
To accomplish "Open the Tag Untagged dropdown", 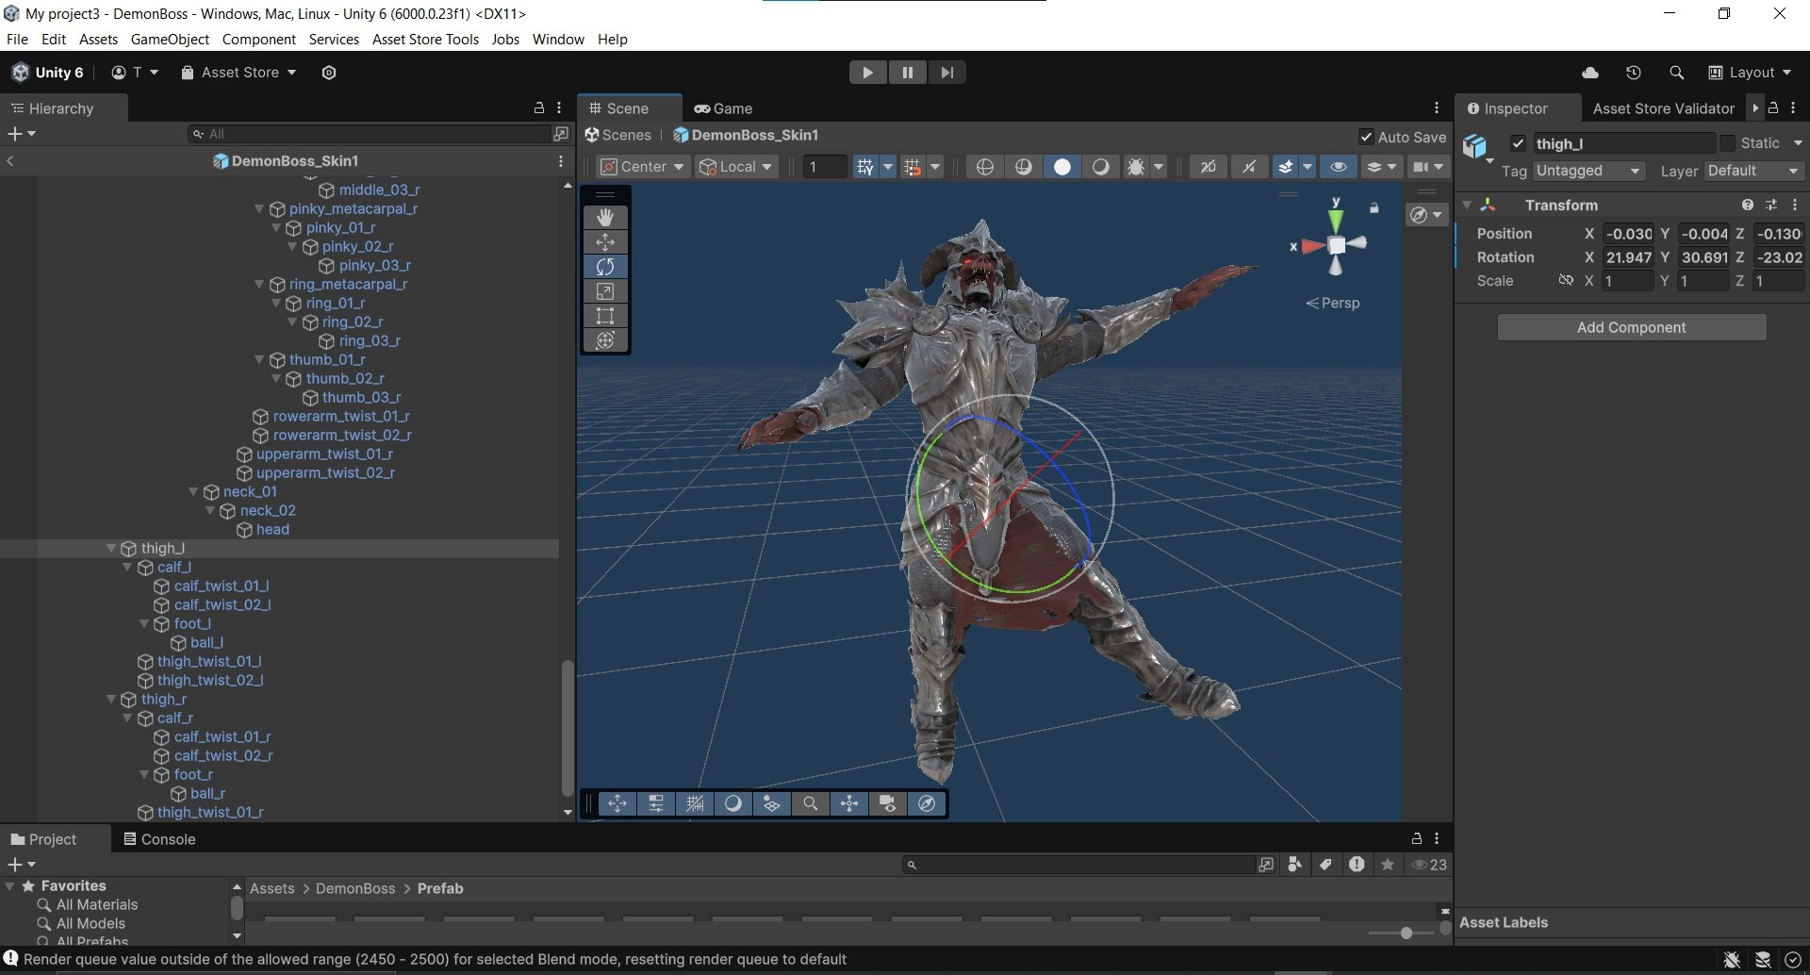I will [1588, 171].
